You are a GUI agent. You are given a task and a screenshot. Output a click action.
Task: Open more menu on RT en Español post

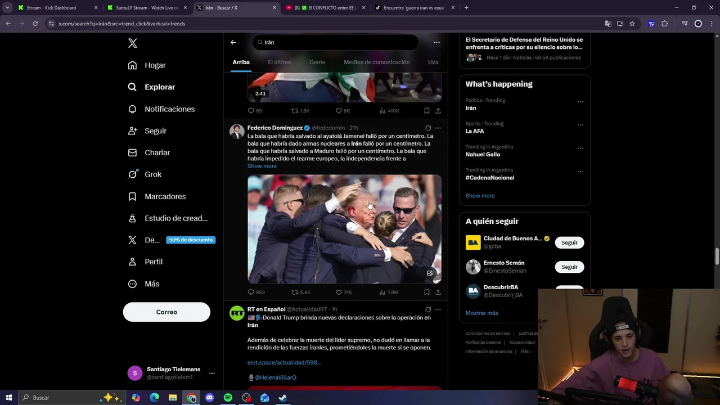438,309
